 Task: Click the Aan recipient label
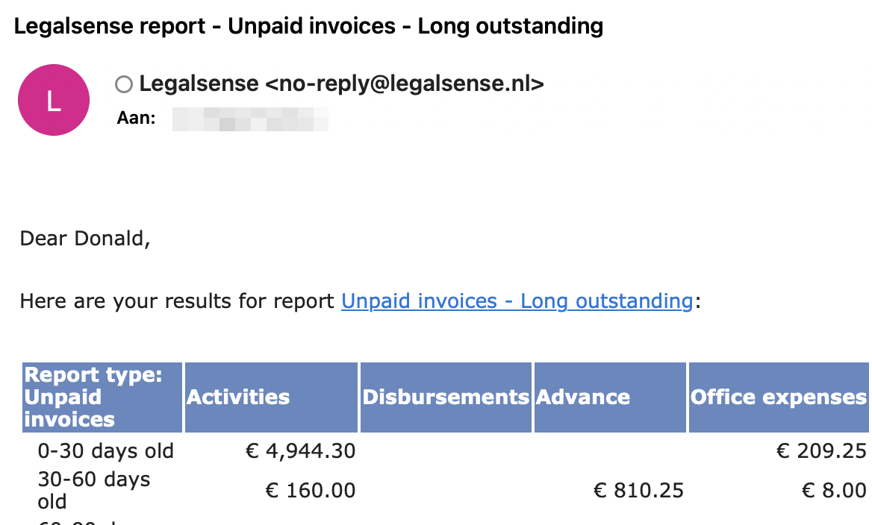136,119
